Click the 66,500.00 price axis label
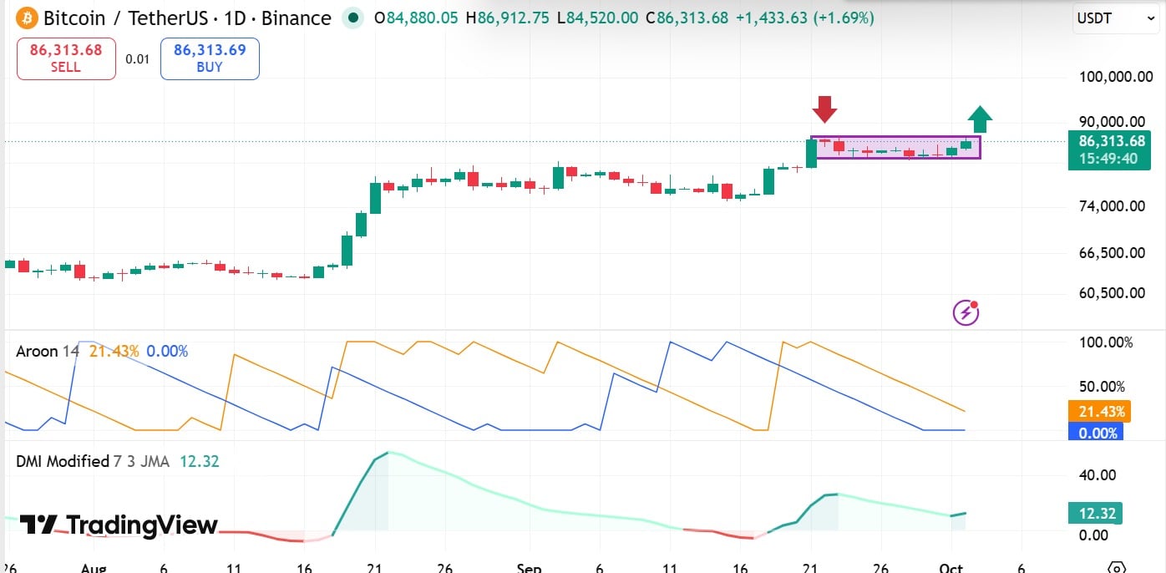1166x573 pixels. point(1112,253)
